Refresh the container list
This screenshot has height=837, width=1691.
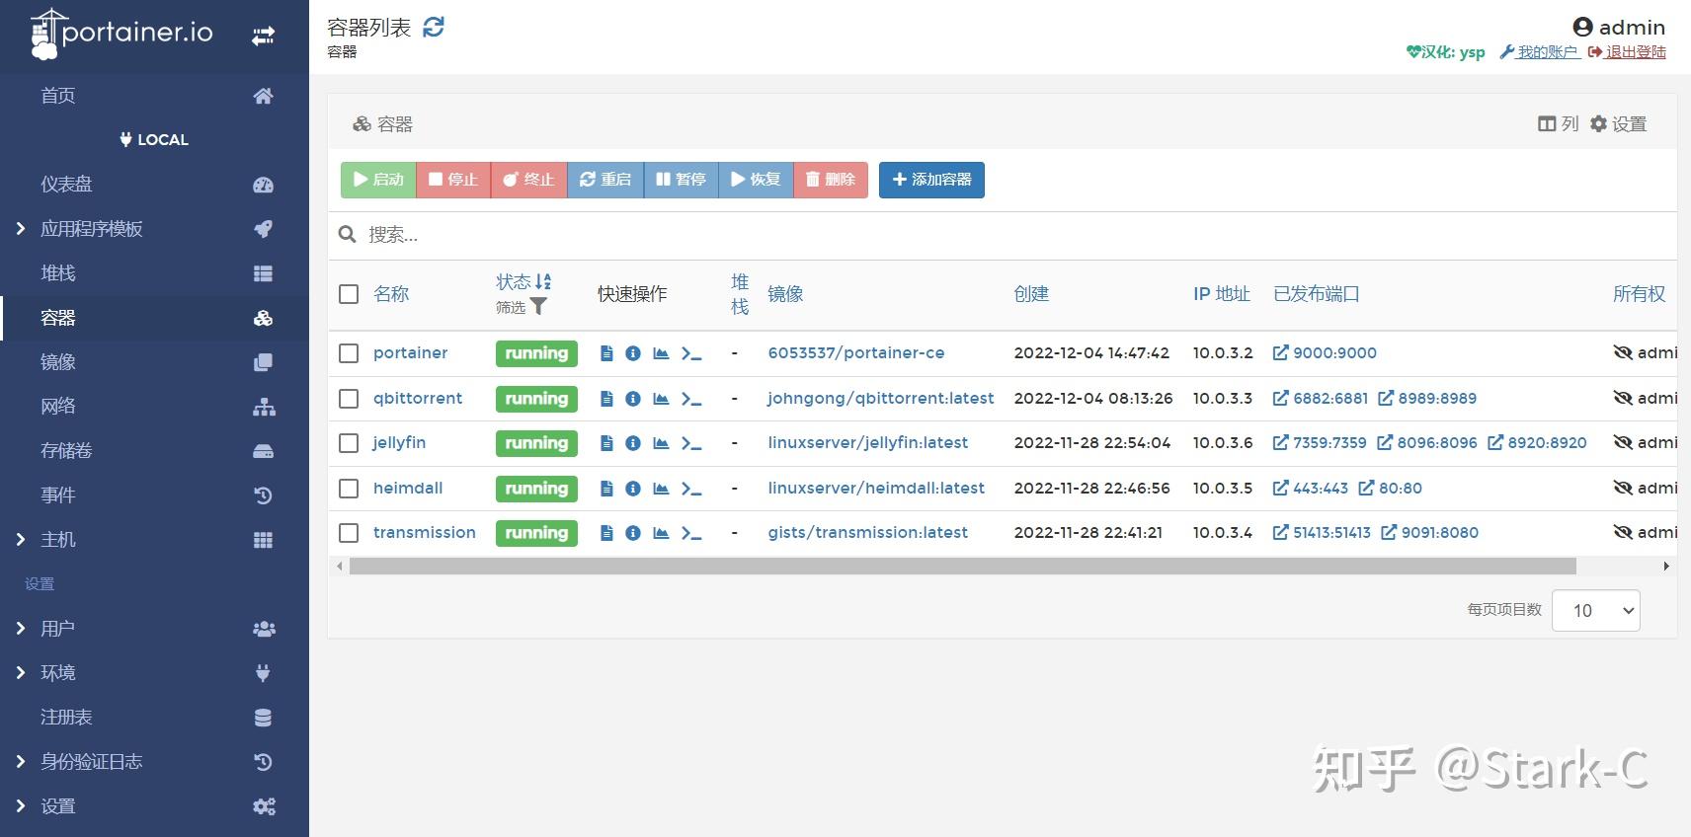point(434,27)
